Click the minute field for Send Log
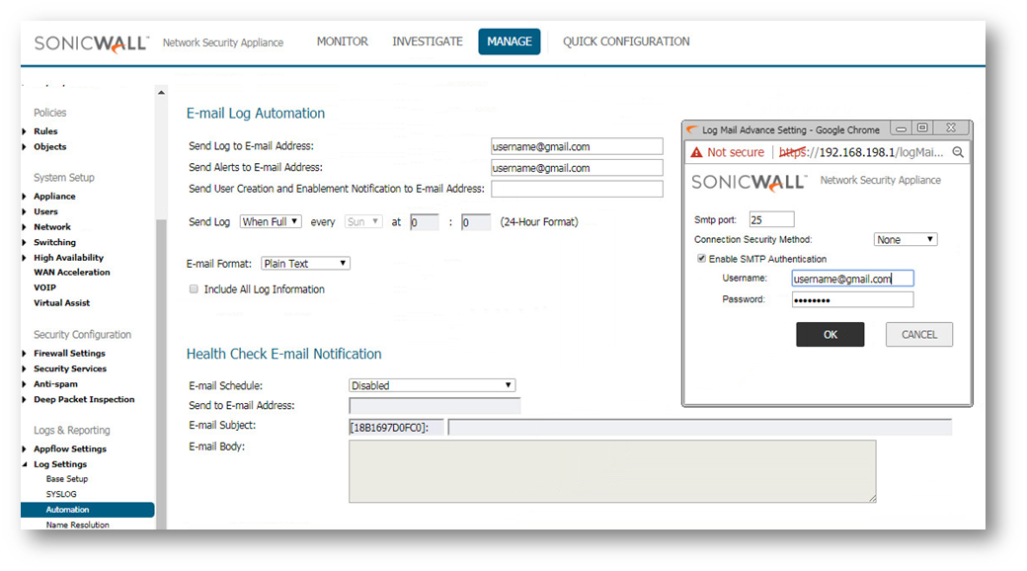 [x=476, y=222]
